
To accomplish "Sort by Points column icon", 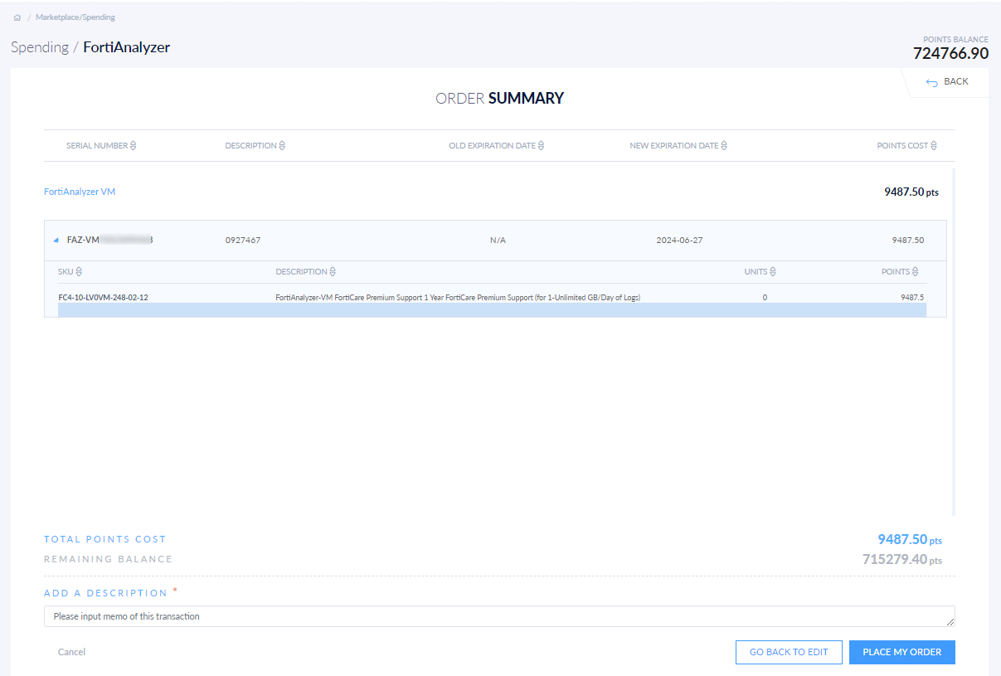I will click(916, 271).
